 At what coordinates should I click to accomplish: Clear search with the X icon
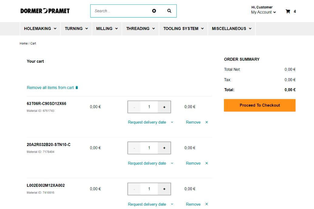154,11
